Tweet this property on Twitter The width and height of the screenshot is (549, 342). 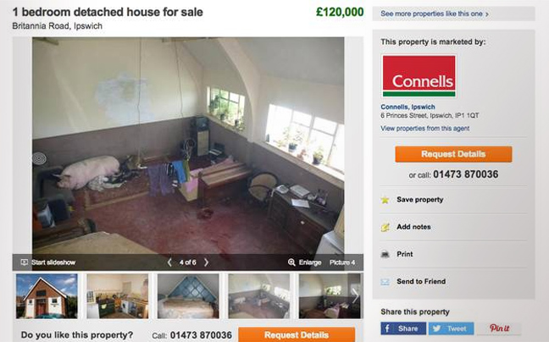(451, 328)
